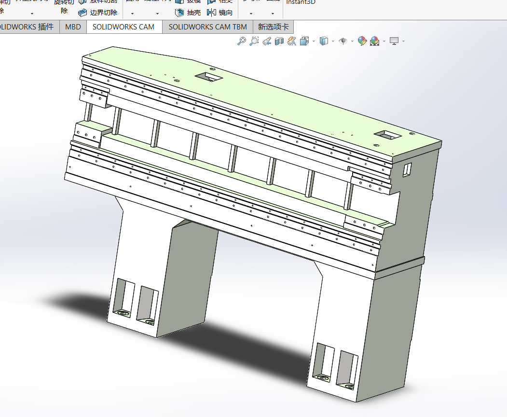Select the 镜向 mirror tool icon

(211, 13)
